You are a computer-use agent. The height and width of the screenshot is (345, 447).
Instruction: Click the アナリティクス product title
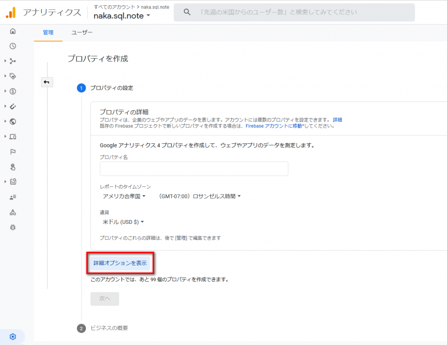point(52,12)
